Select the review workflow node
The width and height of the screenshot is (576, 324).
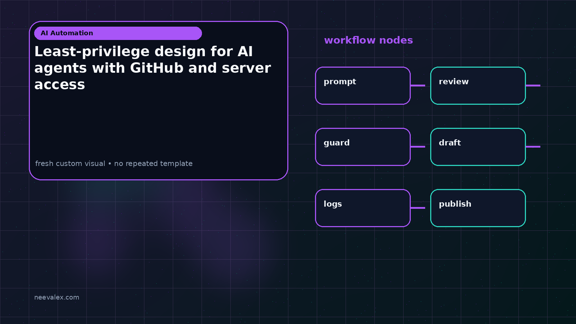click(x=478, y=86)
